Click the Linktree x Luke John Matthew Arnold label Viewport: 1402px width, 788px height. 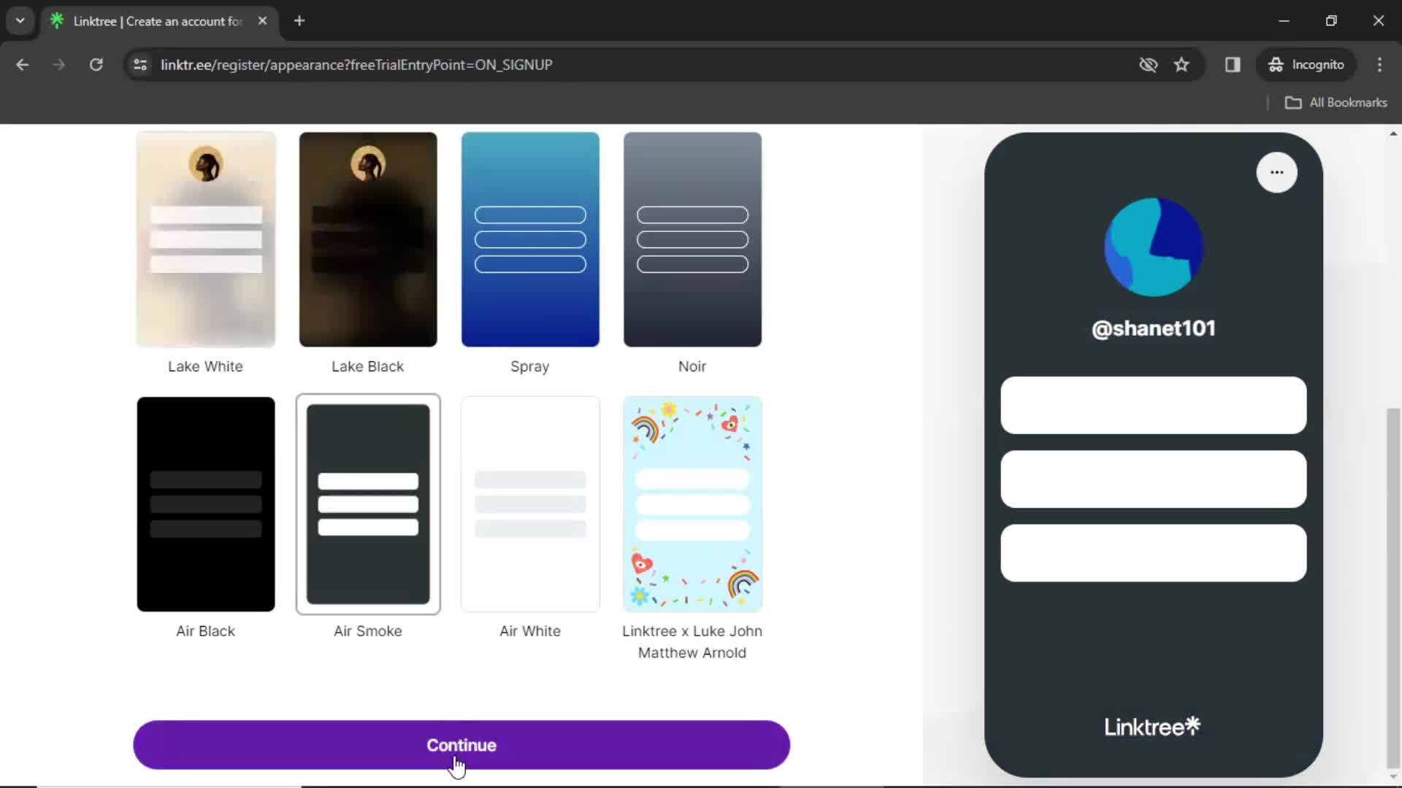click(x=692, y=642)
